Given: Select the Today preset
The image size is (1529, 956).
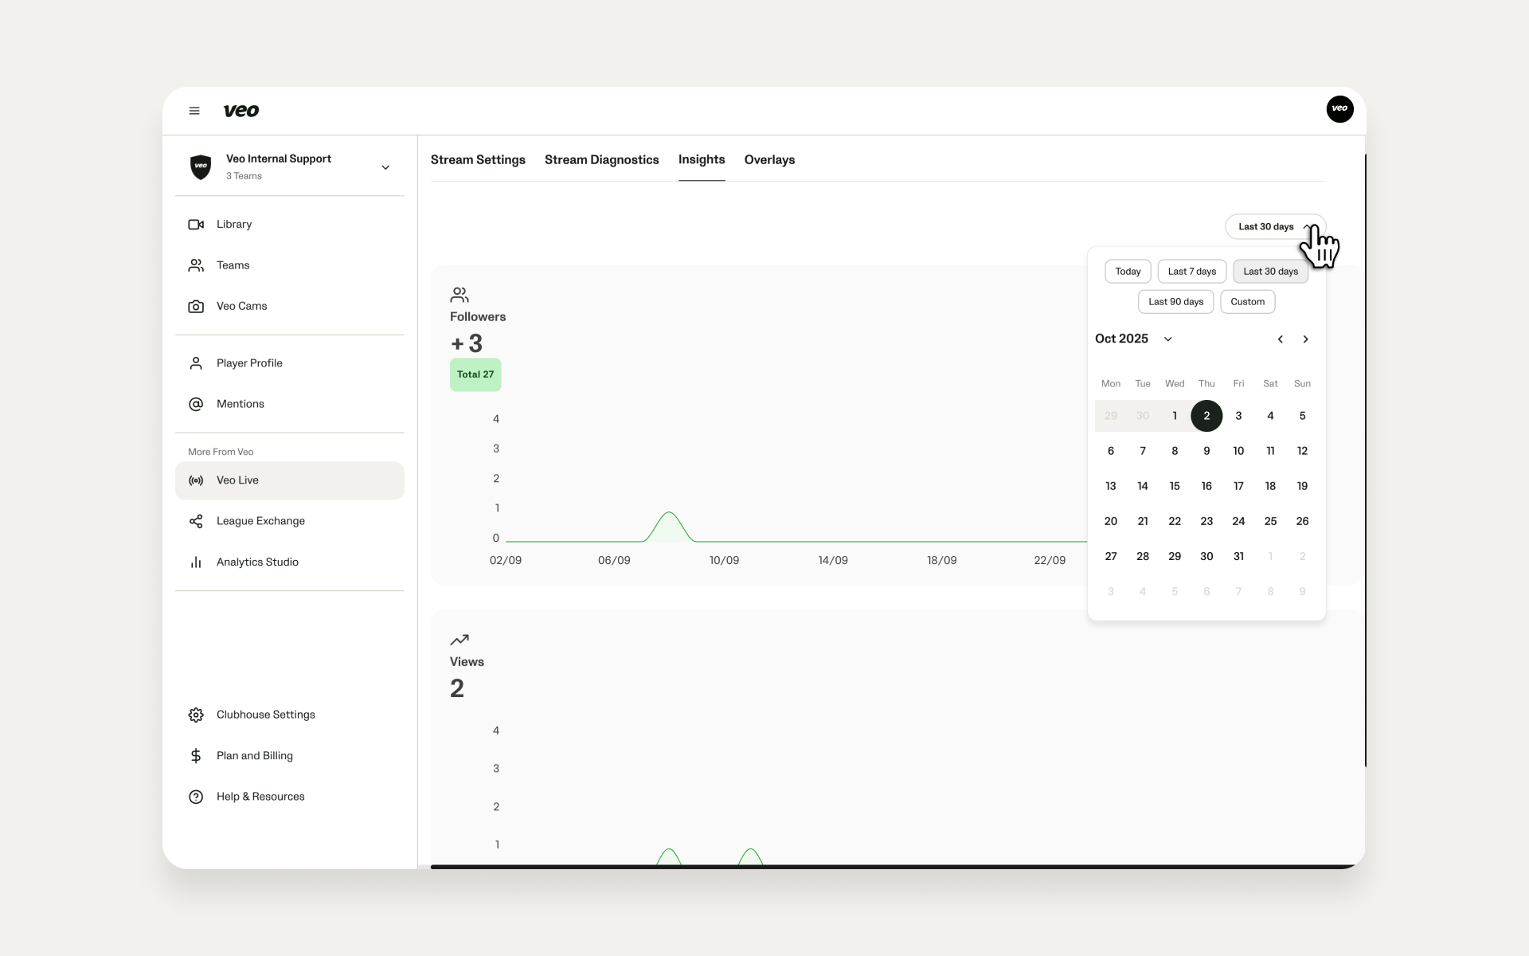Looking at the screenshot, I should [1128, 272].
